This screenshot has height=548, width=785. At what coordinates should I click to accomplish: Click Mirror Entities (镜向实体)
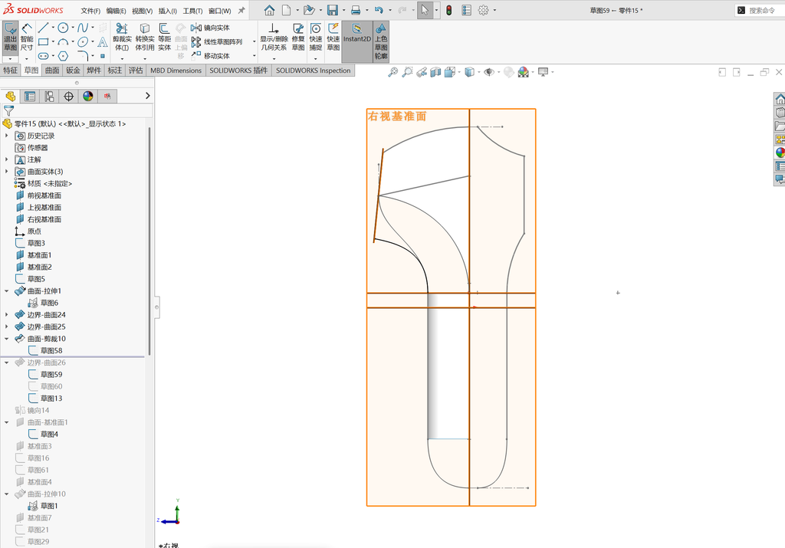(x=210, y=28)
